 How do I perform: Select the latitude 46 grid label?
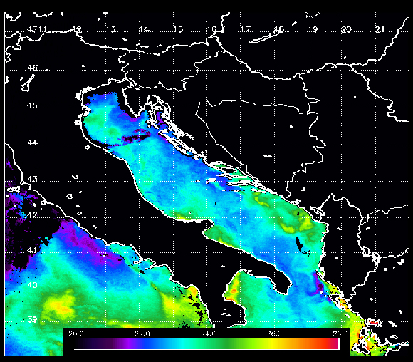(33, 68)
